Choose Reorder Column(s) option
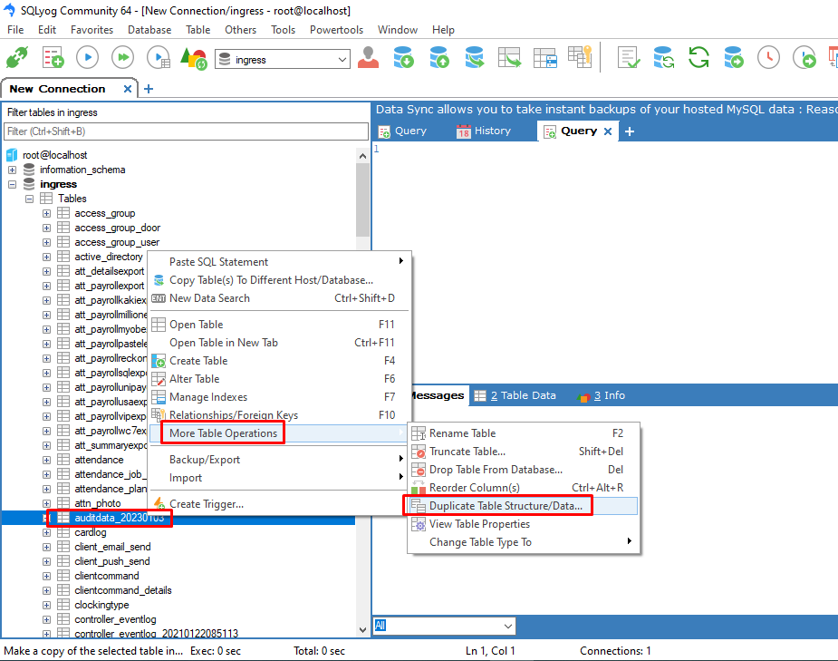This screenshot has width=838, height=661. click(524, 488)
